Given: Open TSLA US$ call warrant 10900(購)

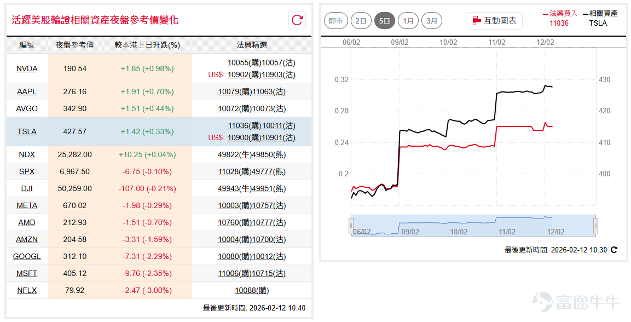Looking at the screenshot, I should [x=244, y=138].
